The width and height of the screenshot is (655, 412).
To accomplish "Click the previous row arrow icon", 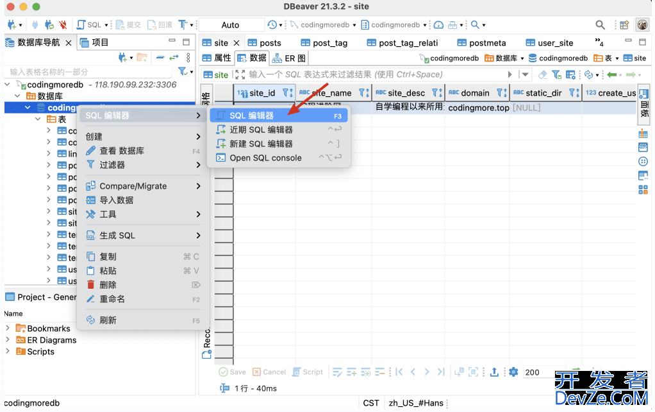I will 413,372.
